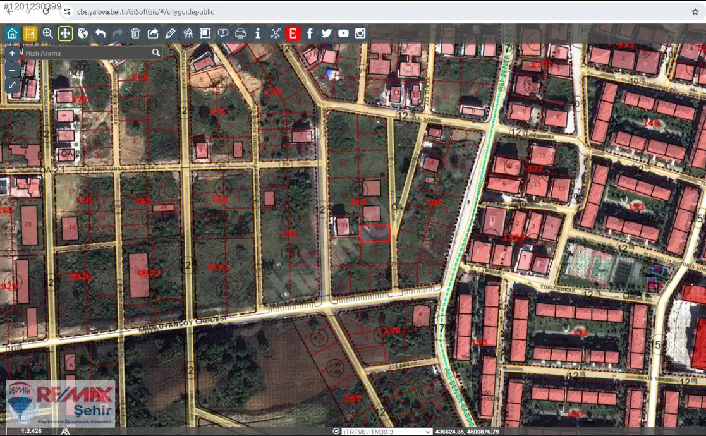Open the Twitter link
Image resolution: width=706 pixels, height=436 pixels.
[x=326, y=33]
